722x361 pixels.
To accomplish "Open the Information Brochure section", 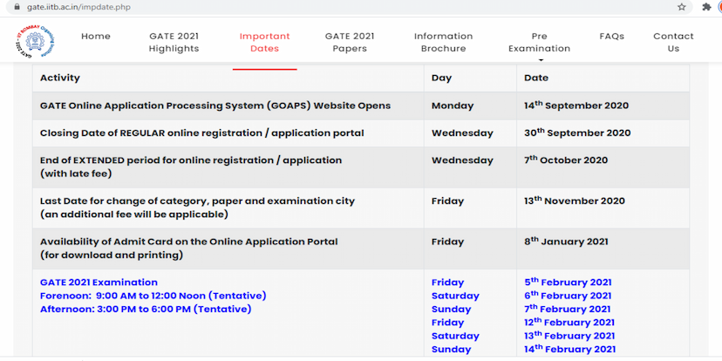I will click(443, 42).
